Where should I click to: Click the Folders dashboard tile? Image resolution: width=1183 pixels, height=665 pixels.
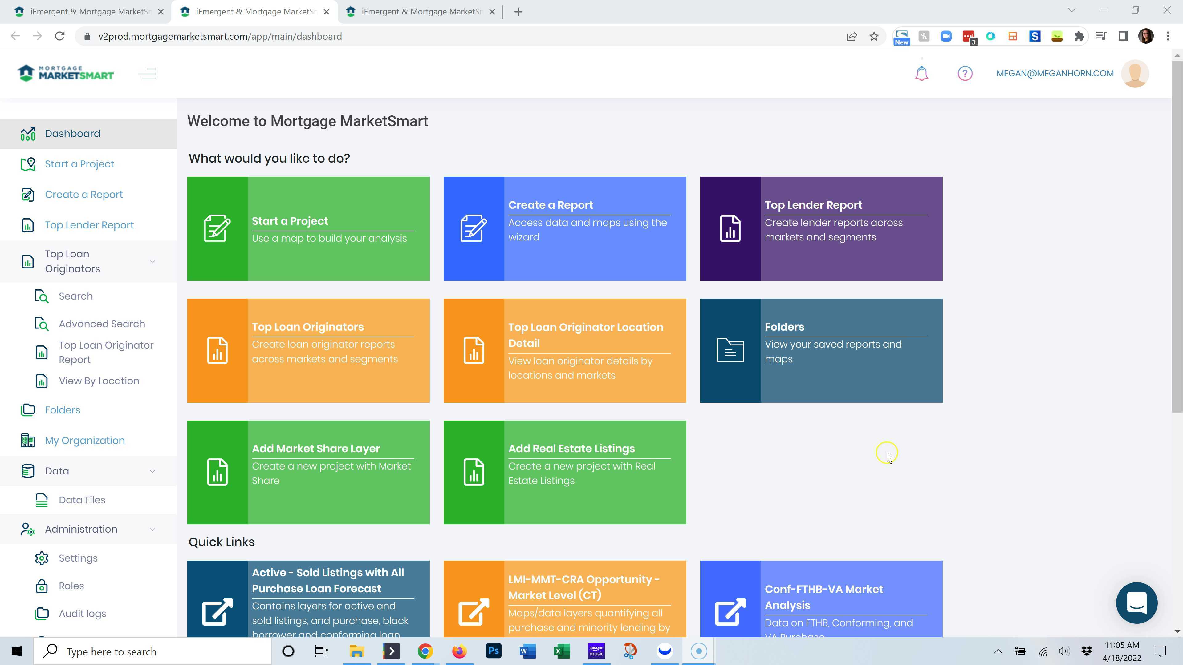coord(821,351)
